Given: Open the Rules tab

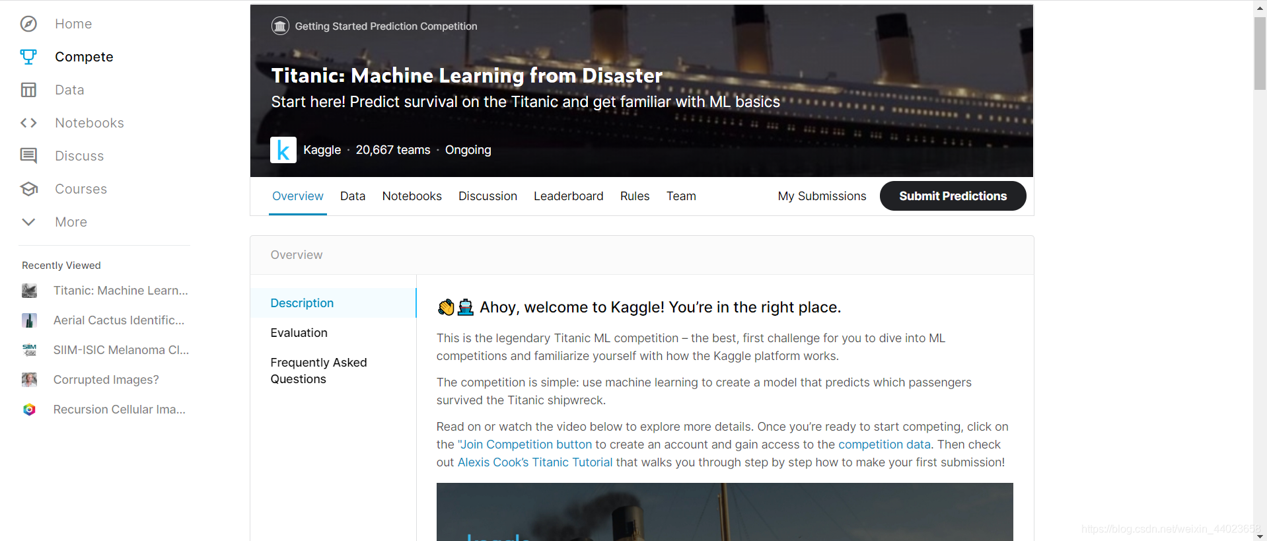Looking at the screenshot, I should pos(635,196).
